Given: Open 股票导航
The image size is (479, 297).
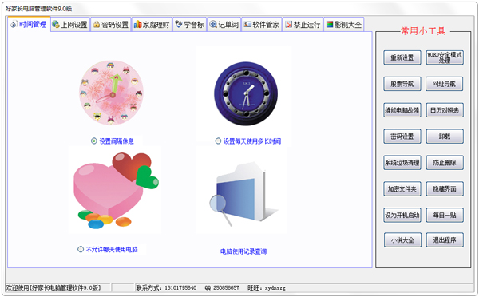Looking at the screenshot, I should click(x=402, y=84).
